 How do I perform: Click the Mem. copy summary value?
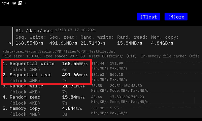pyautogui.click(x=162, y=43)
